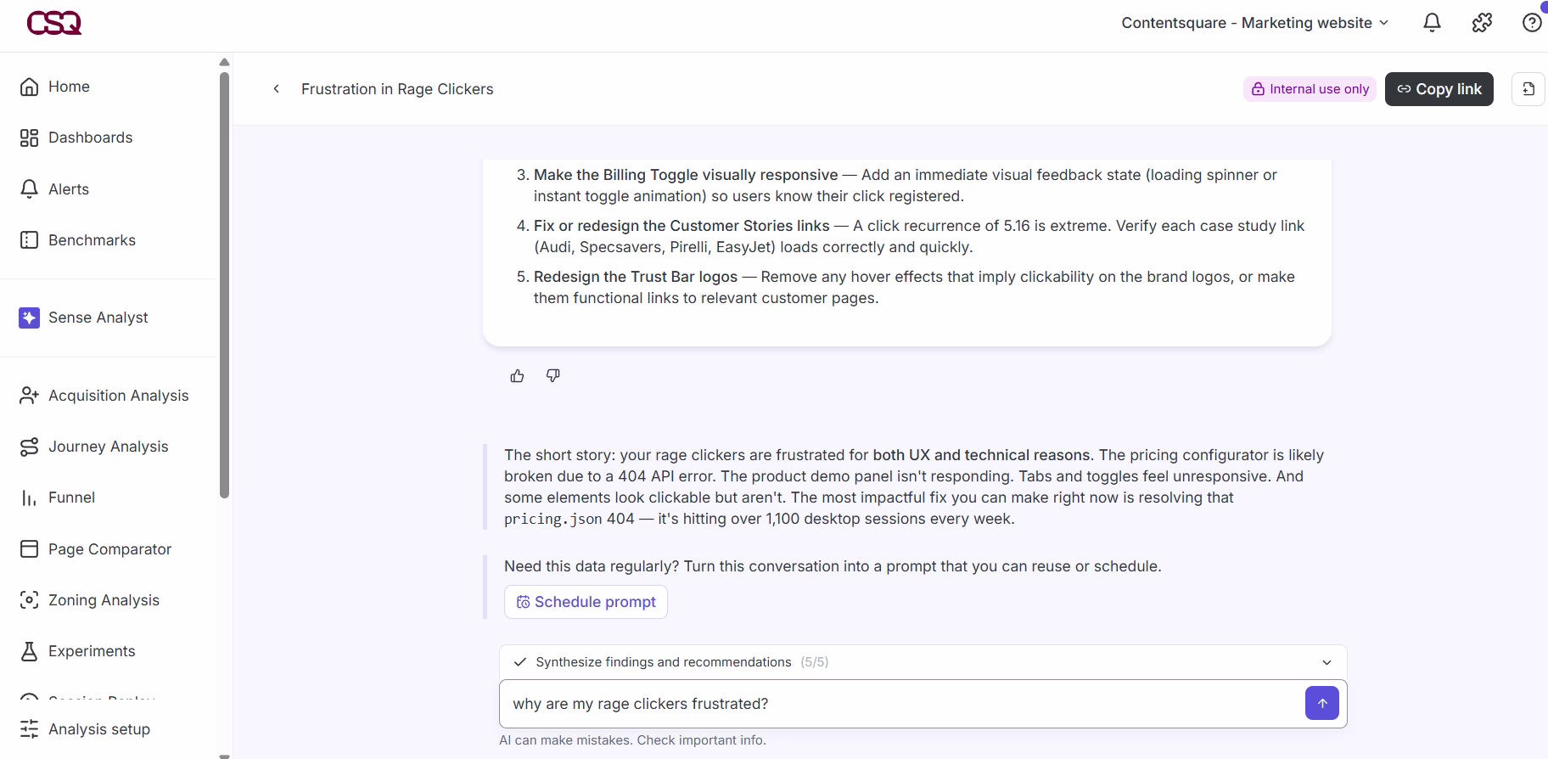1548x759 pixels.
Task: Click the Benchmarks icon
Action: tap(29, 240)
